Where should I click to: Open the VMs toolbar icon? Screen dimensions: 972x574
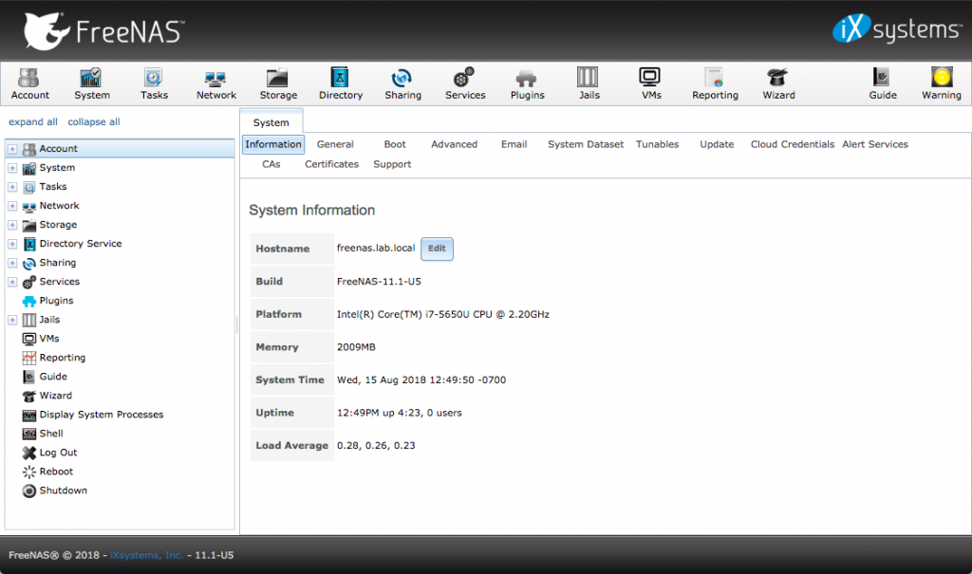650,83
